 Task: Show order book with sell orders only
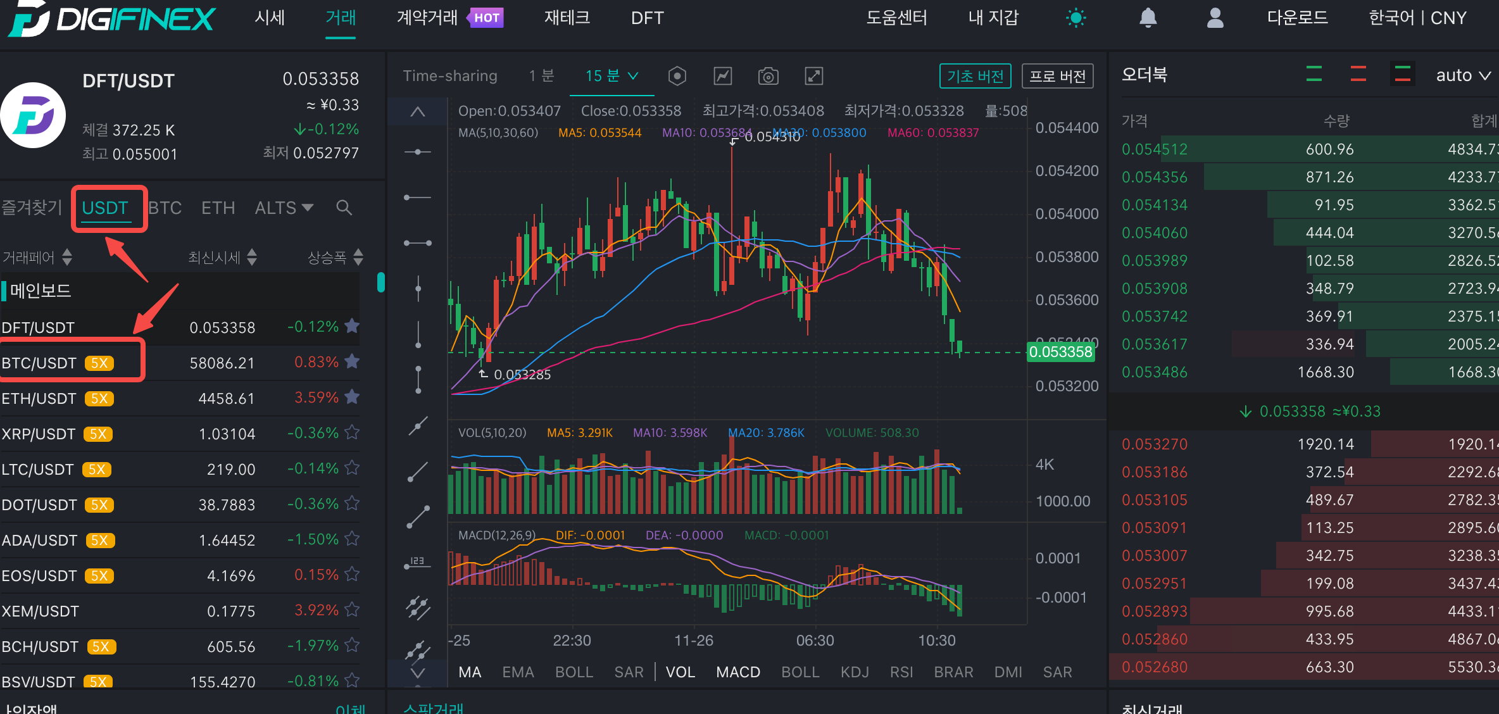pos(1358,75)
